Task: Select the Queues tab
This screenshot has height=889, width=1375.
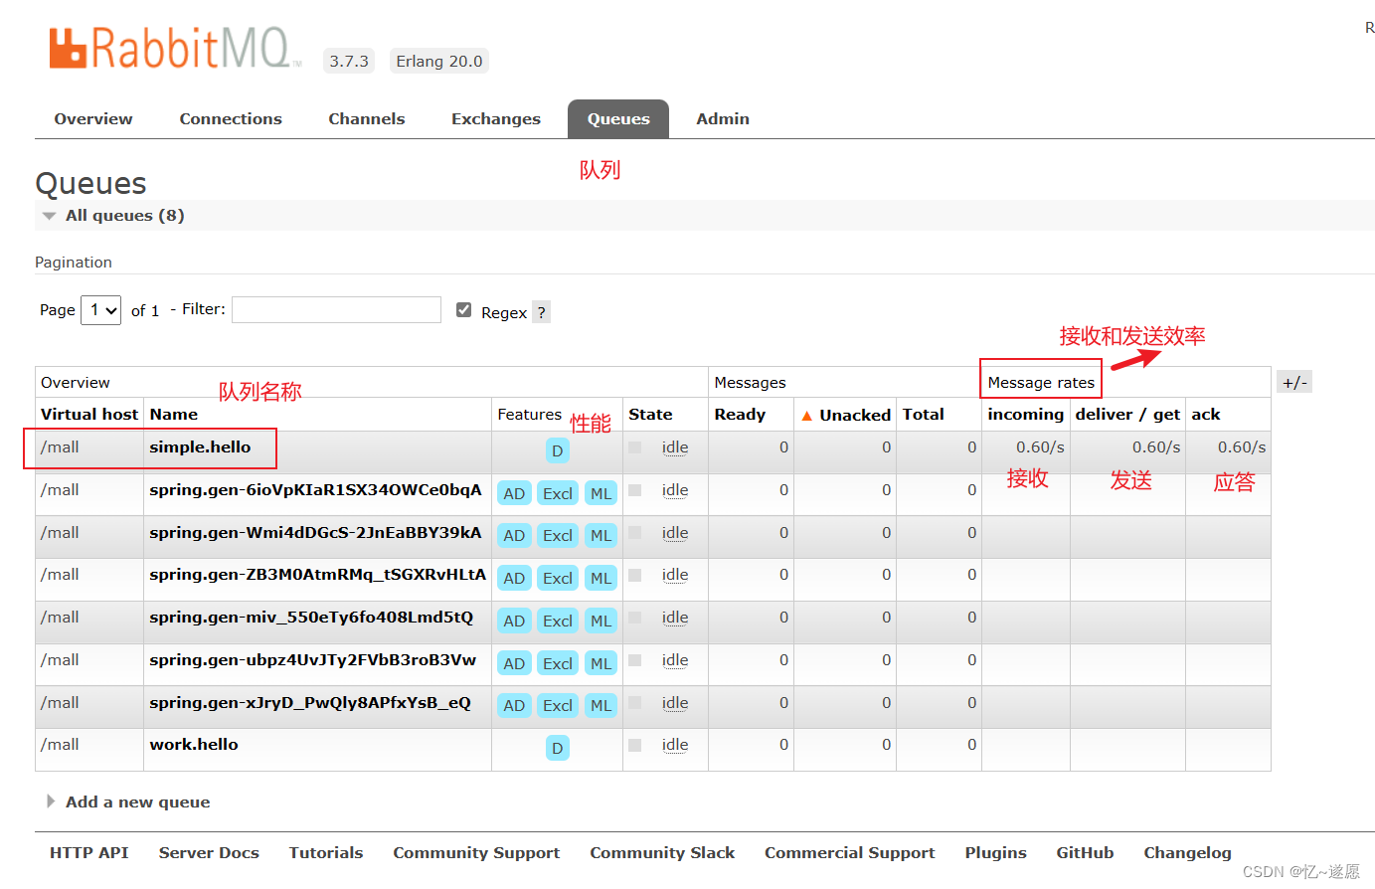Action: [x=618, y=119]
